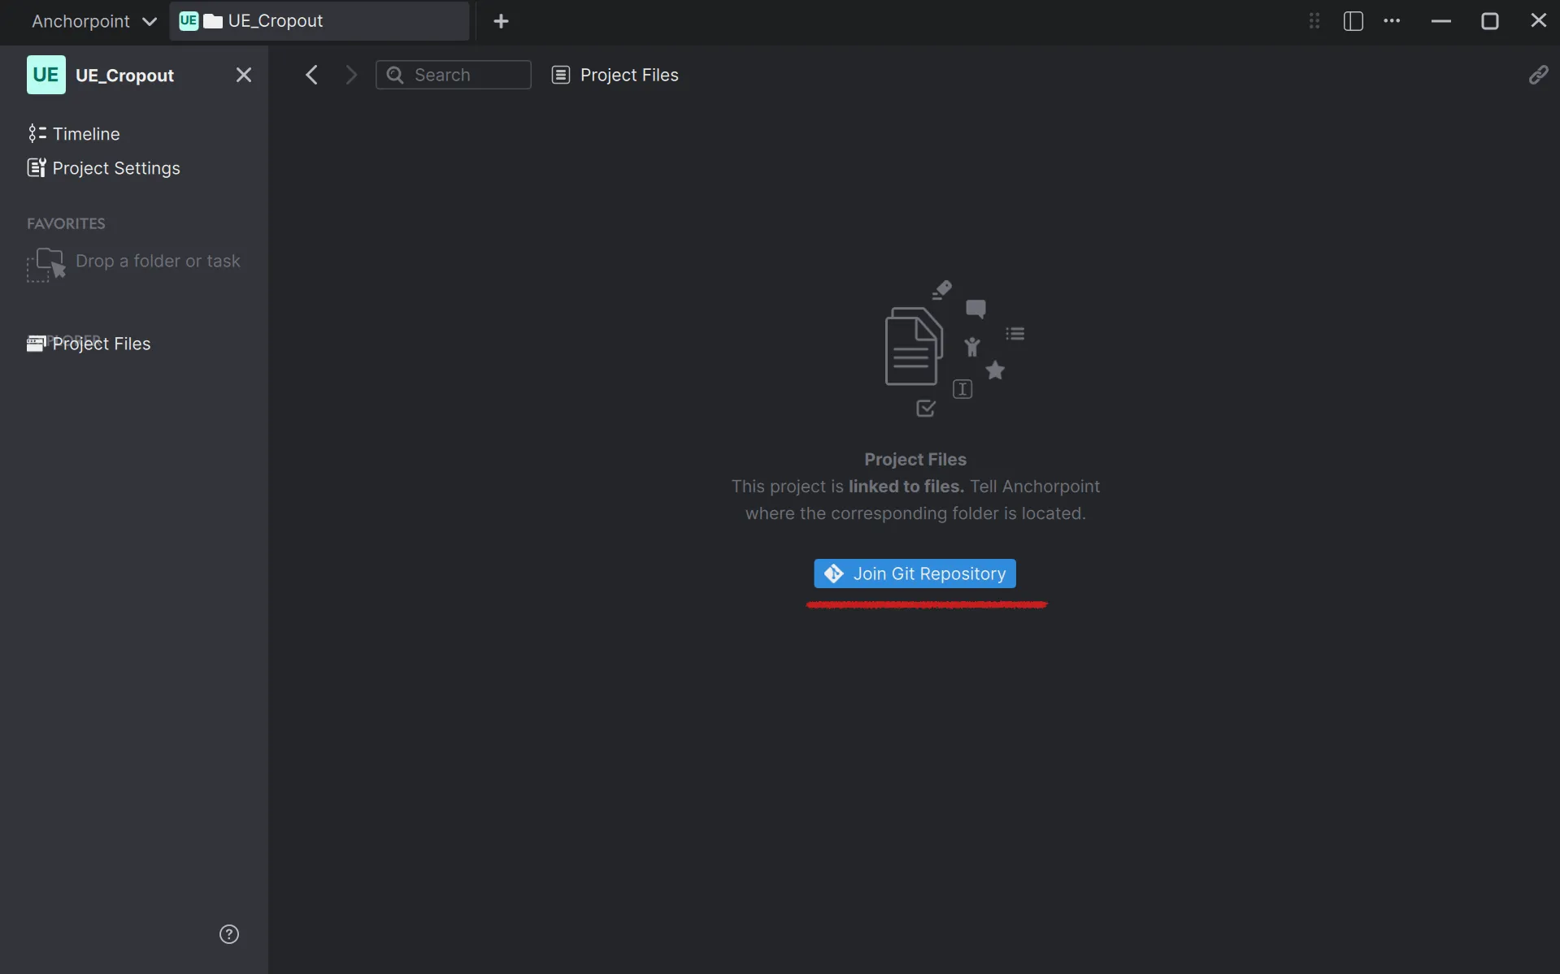Open the Timeline view icon in sidebar
The height and width of the screenshot is (974, 1560).
coord(37,133)
